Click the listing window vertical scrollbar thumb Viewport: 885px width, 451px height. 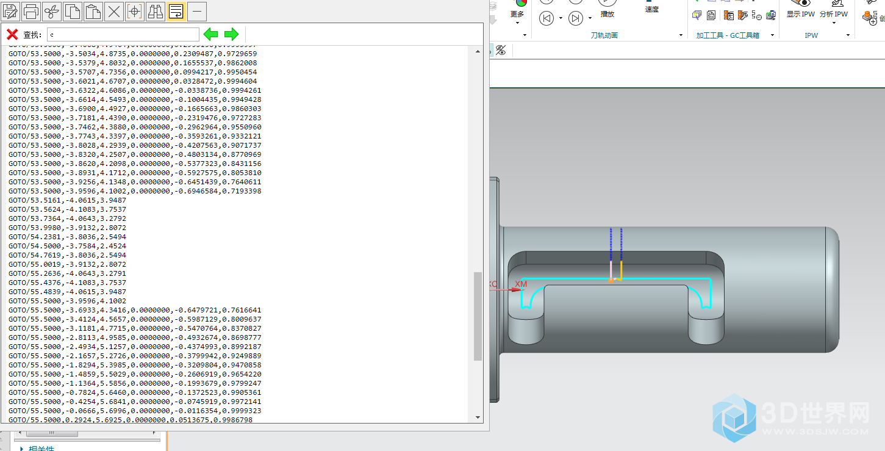(478, 317)
